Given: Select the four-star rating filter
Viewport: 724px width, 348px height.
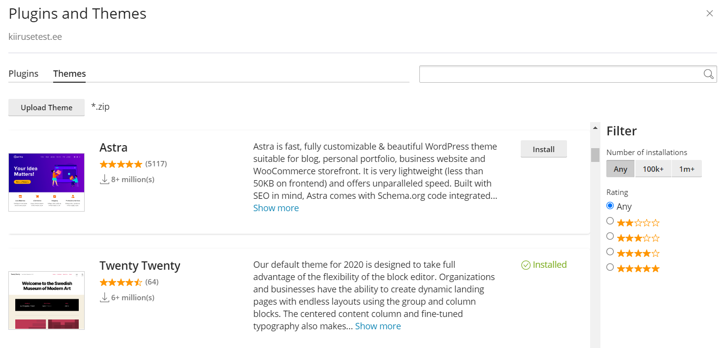Looking at the screenshot, I should [x=610, y=252].
